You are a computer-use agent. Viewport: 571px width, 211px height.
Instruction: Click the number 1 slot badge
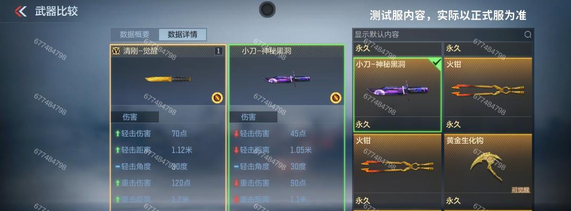click(x=218, y=51)
